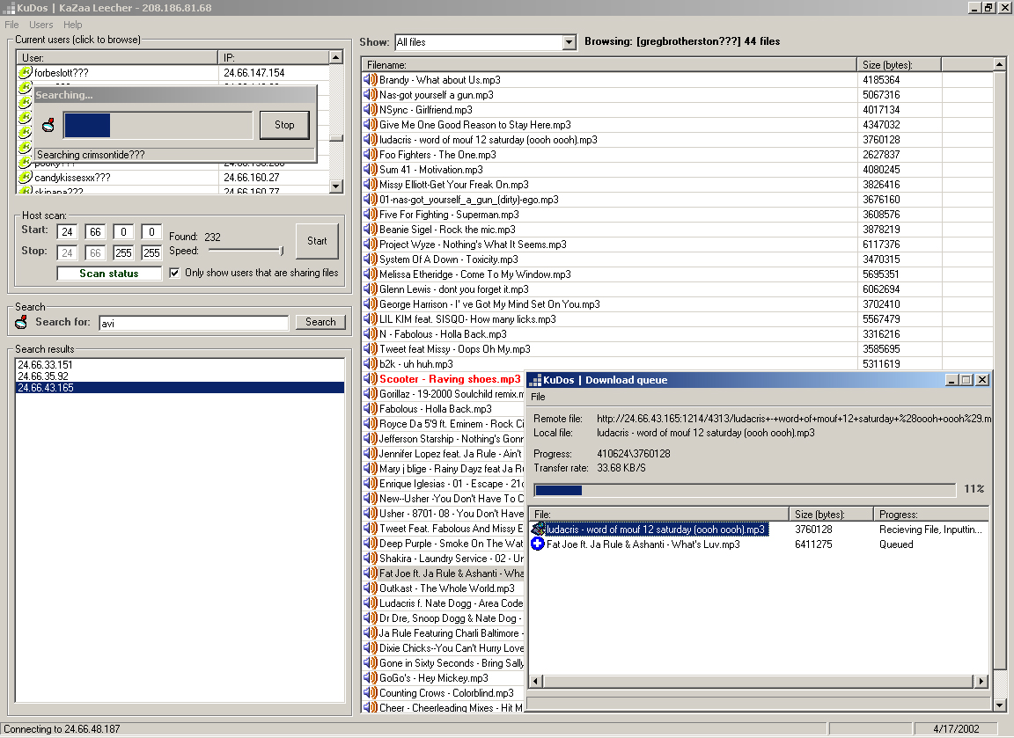This screenshot has width=1014, height=738.
Task: Click the date 4/17/2002 in status bar
Action: (x=956, y=729)
